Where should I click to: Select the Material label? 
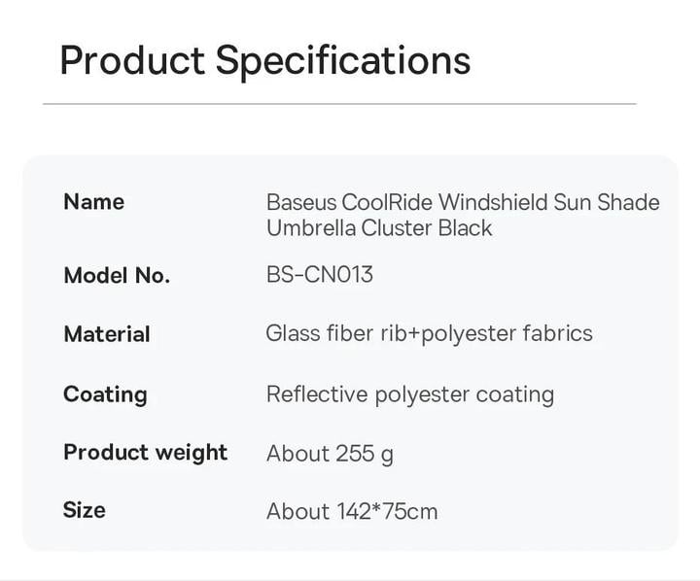point(107,334)
